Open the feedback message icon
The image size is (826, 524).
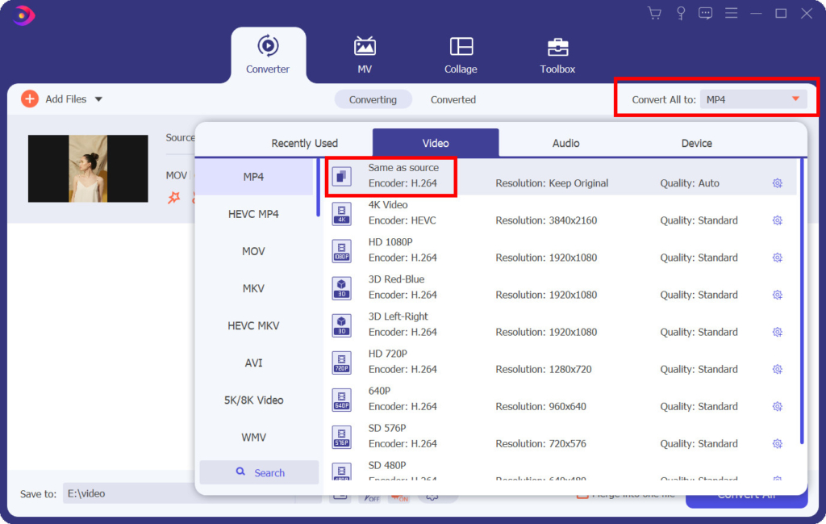(705, 13)
